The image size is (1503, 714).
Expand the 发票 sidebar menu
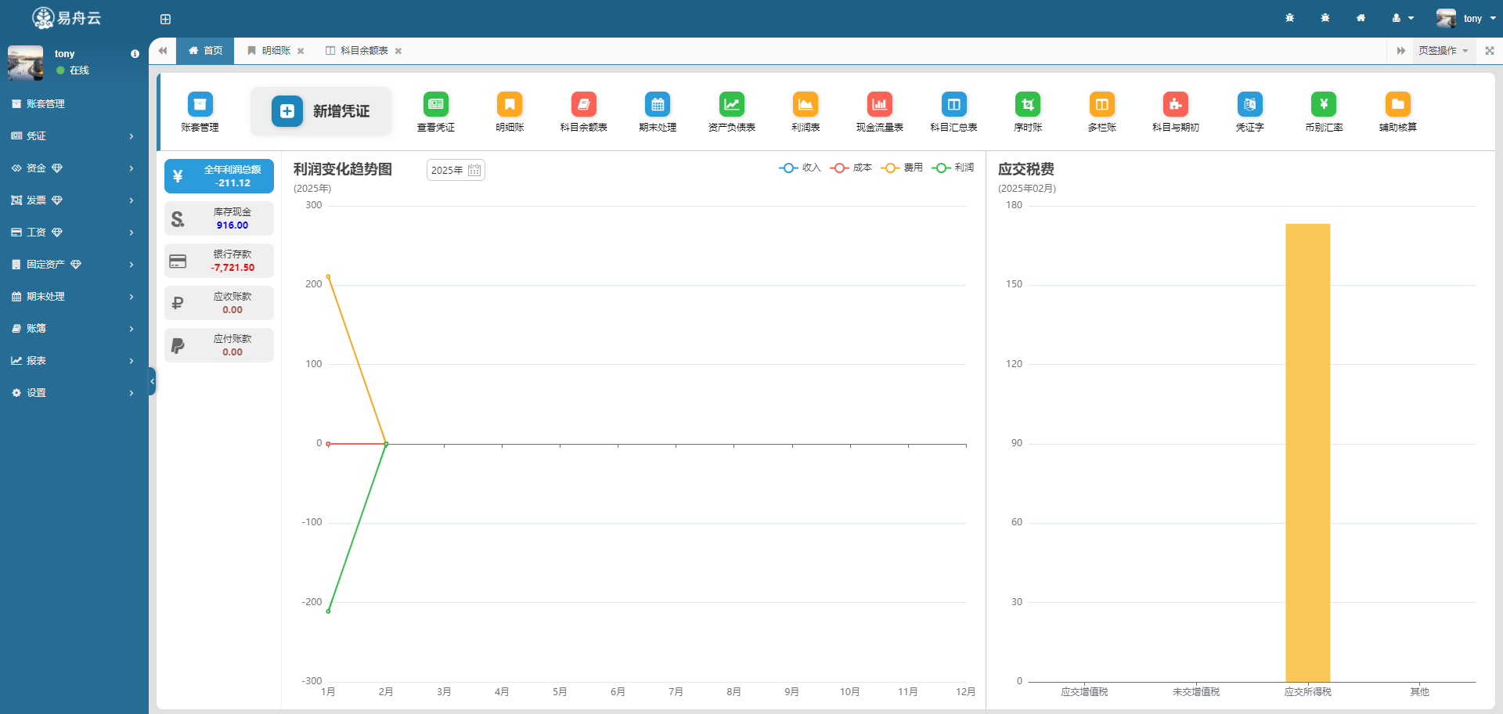(74, 200)
